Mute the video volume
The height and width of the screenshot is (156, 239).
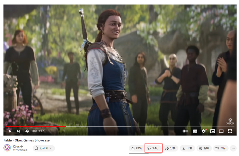27,131
